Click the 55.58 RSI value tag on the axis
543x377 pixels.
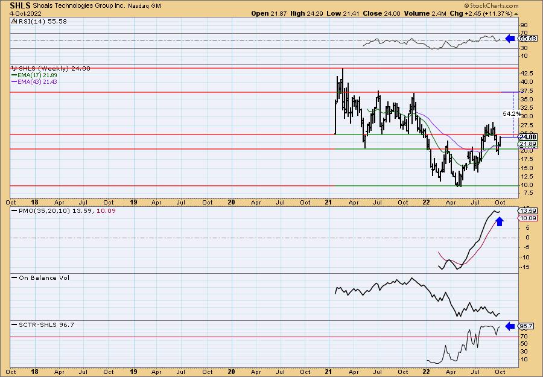[x=528, y=39]
